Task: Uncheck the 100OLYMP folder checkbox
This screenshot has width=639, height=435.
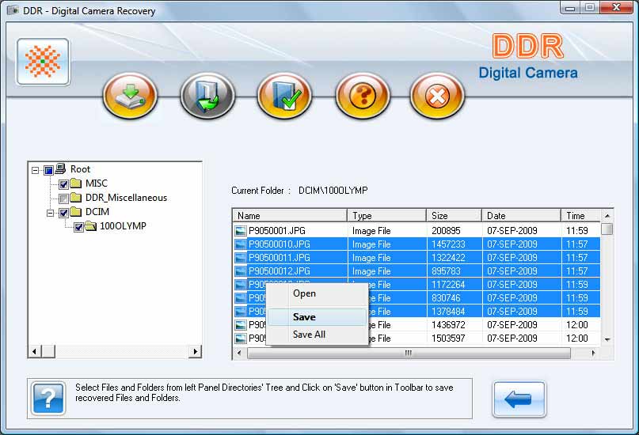Action: click(78, 227)
